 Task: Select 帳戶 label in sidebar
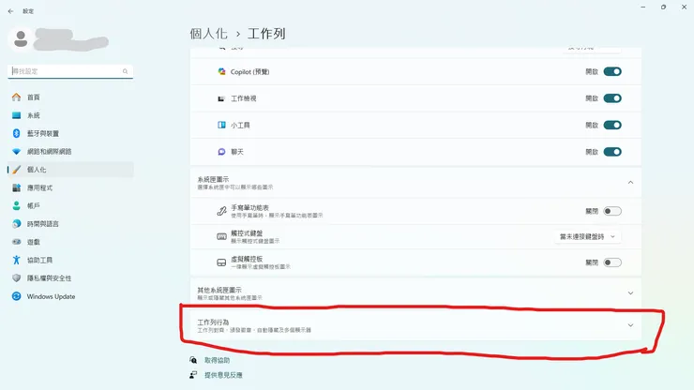[x=33, y=205]
